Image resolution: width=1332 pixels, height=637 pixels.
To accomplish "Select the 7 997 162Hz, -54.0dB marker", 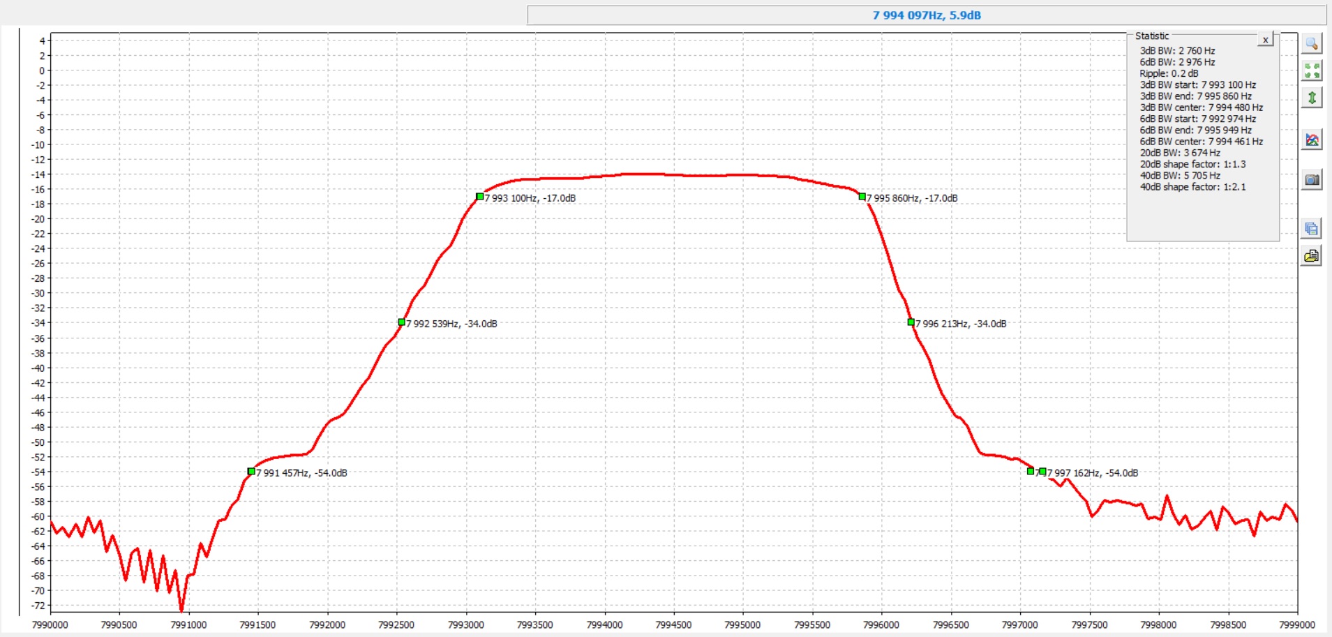I will 1042,472.
